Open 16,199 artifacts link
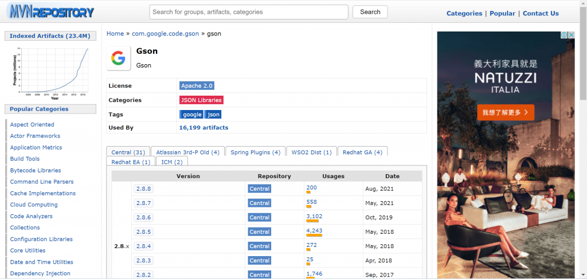 coord(204,128)
